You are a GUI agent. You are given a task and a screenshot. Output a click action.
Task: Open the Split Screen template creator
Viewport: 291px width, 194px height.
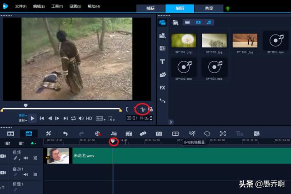point(257,134)
